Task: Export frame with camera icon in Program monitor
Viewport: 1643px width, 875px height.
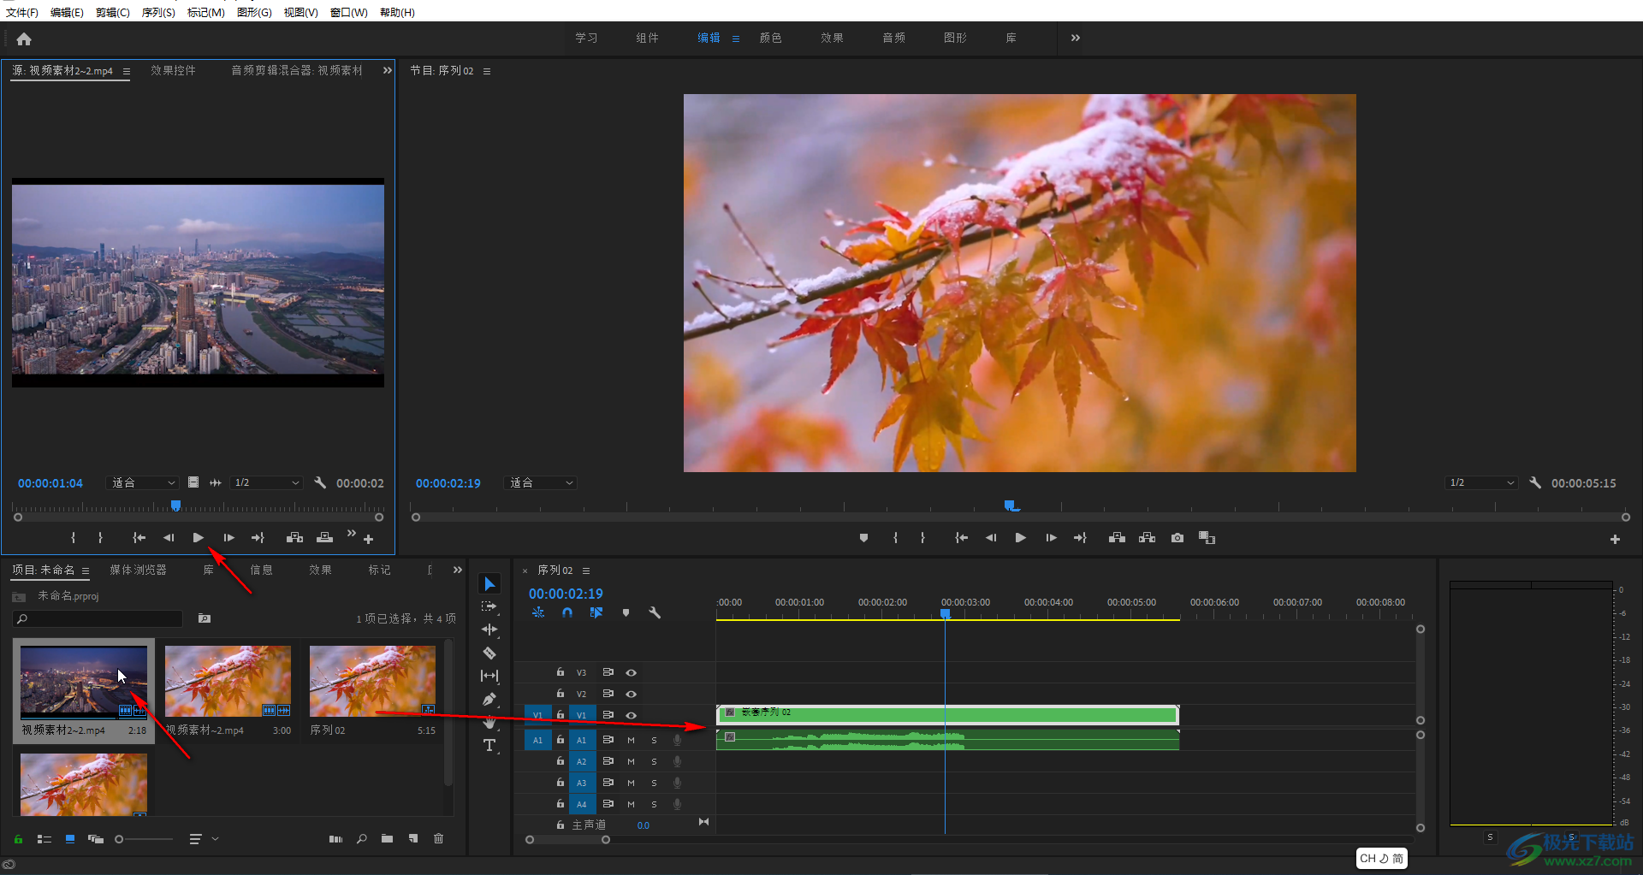Action: [x=1177, y=538]
